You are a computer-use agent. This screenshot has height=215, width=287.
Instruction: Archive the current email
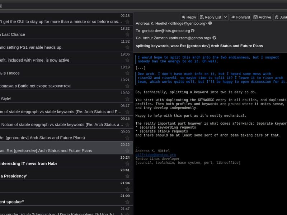click(262, 17)
